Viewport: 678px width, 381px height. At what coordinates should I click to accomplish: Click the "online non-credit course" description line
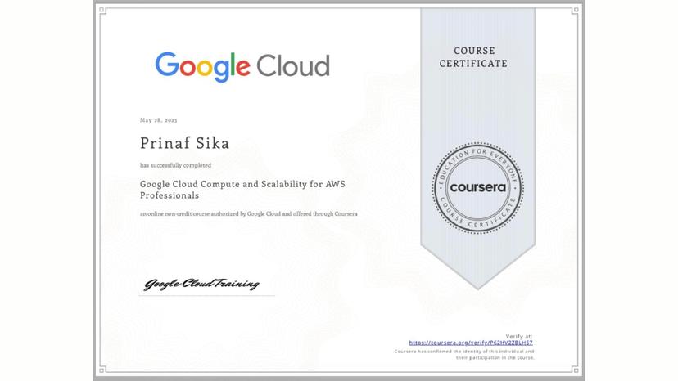(248, 213)
